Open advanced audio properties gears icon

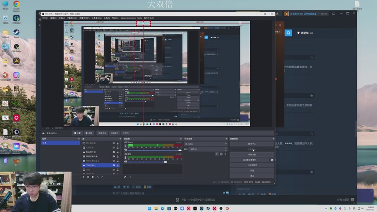125,177
